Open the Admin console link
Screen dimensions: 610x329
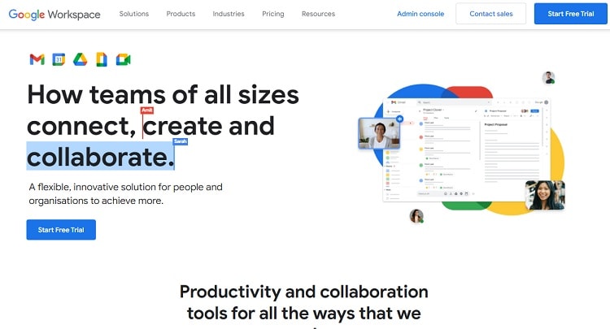(420, 14)
